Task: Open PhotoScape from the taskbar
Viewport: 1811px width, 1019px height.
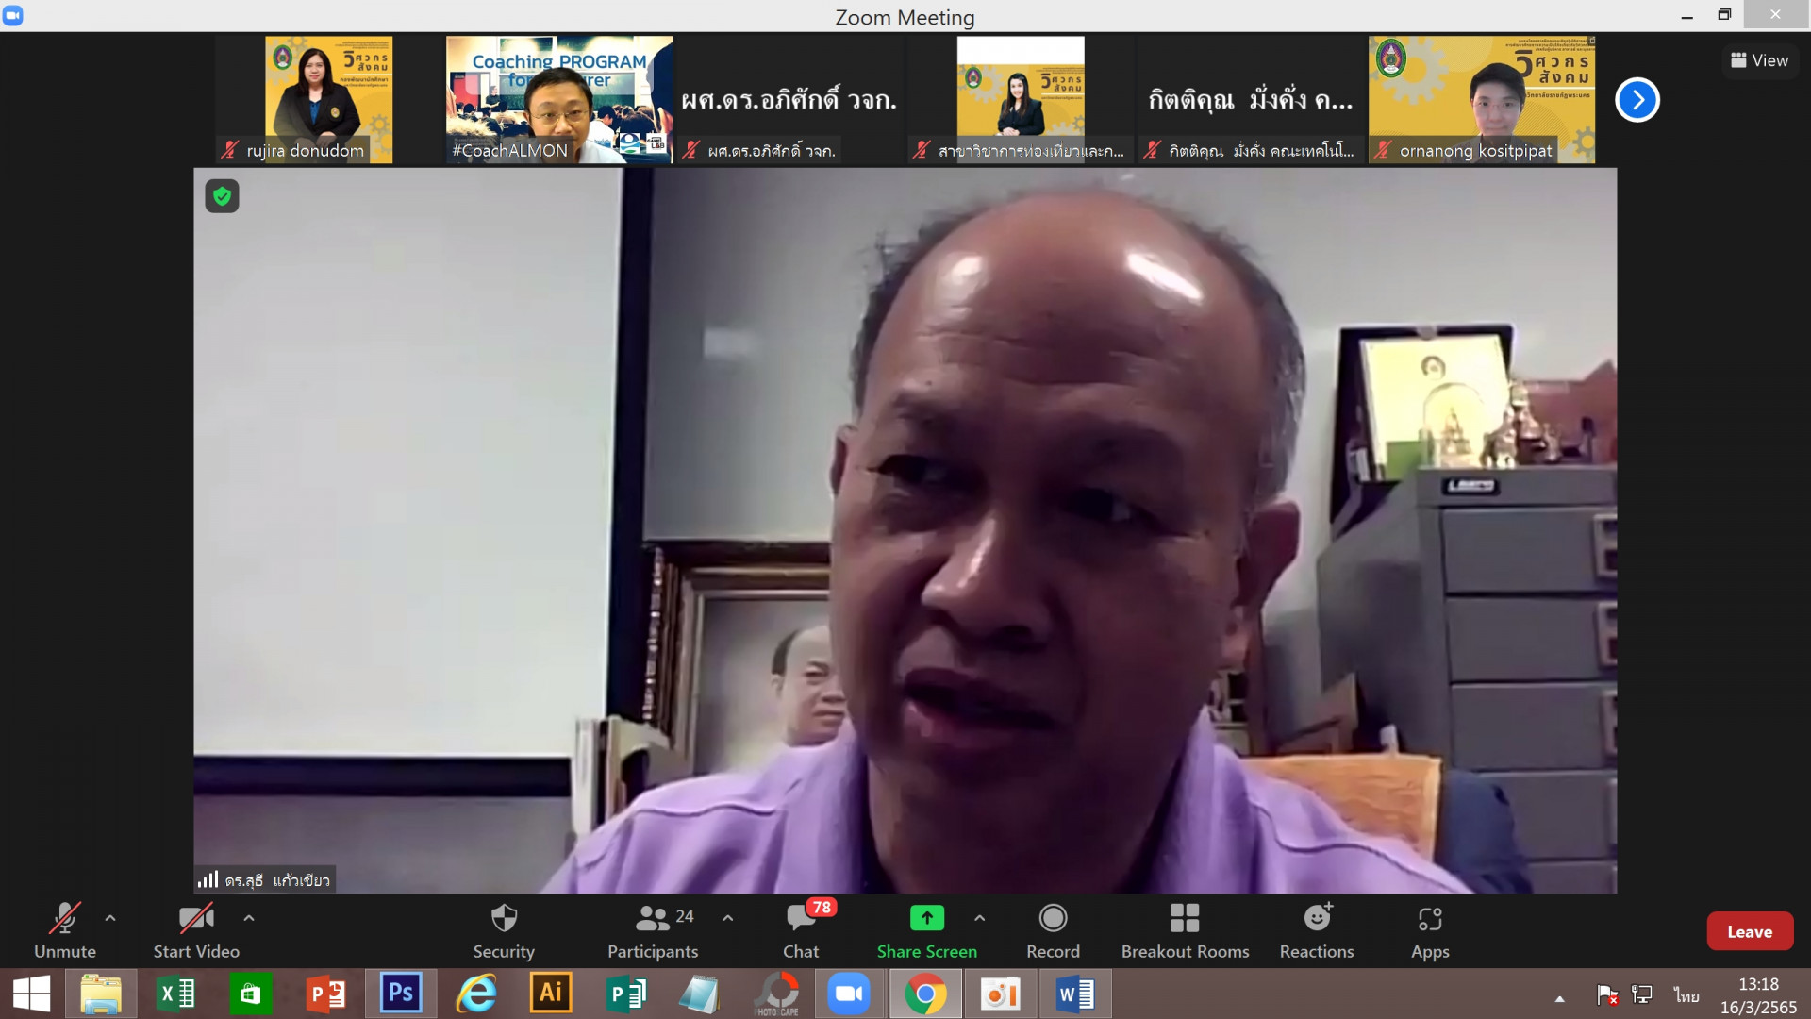Action: click(x=777, y=994)
